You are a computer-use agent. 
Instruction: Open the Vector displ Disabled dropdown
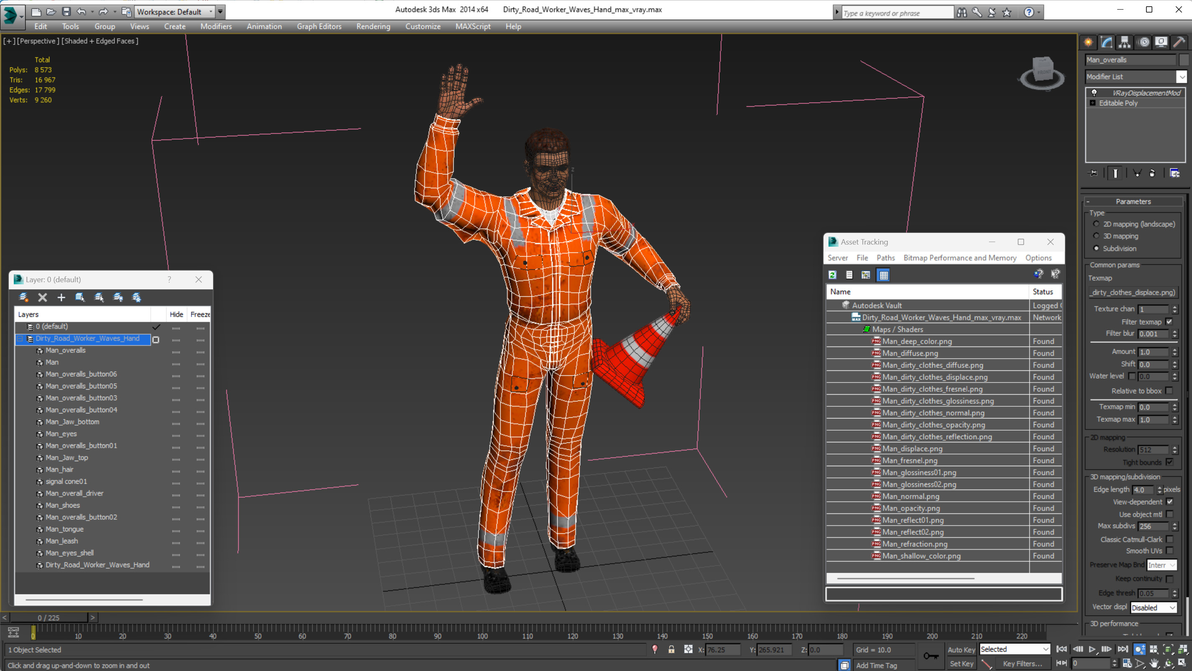[x=1154, y=607]
